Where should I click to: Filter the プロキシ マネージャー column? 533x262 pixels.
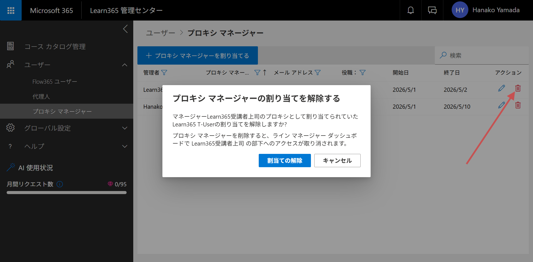point(257,73)
